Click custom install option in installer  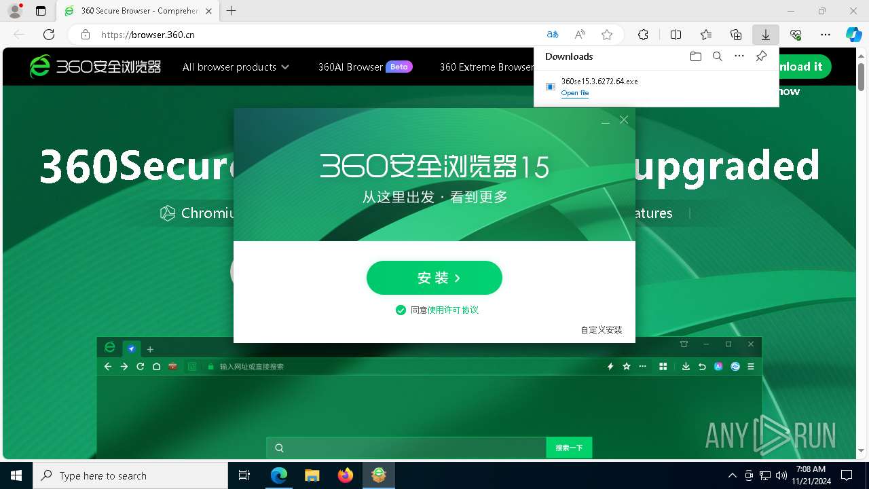click(x=602, y=330)
